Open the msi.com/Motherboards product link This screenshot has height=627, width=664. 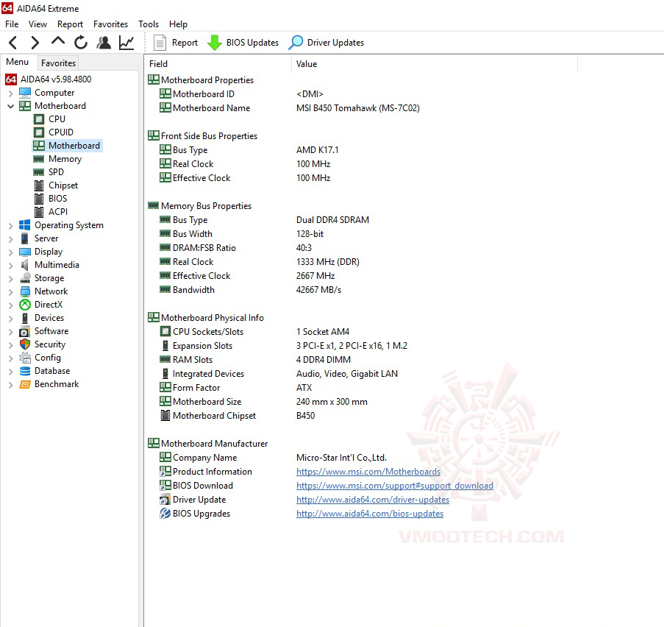click(368, 472)
